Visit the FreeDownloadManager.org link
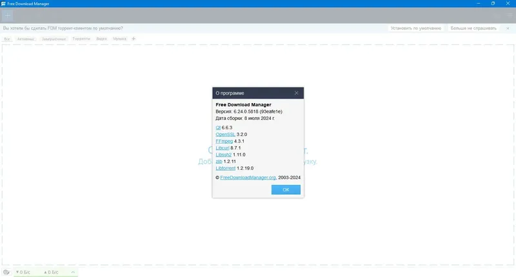The image size is (516, 277). pos(248,177)
